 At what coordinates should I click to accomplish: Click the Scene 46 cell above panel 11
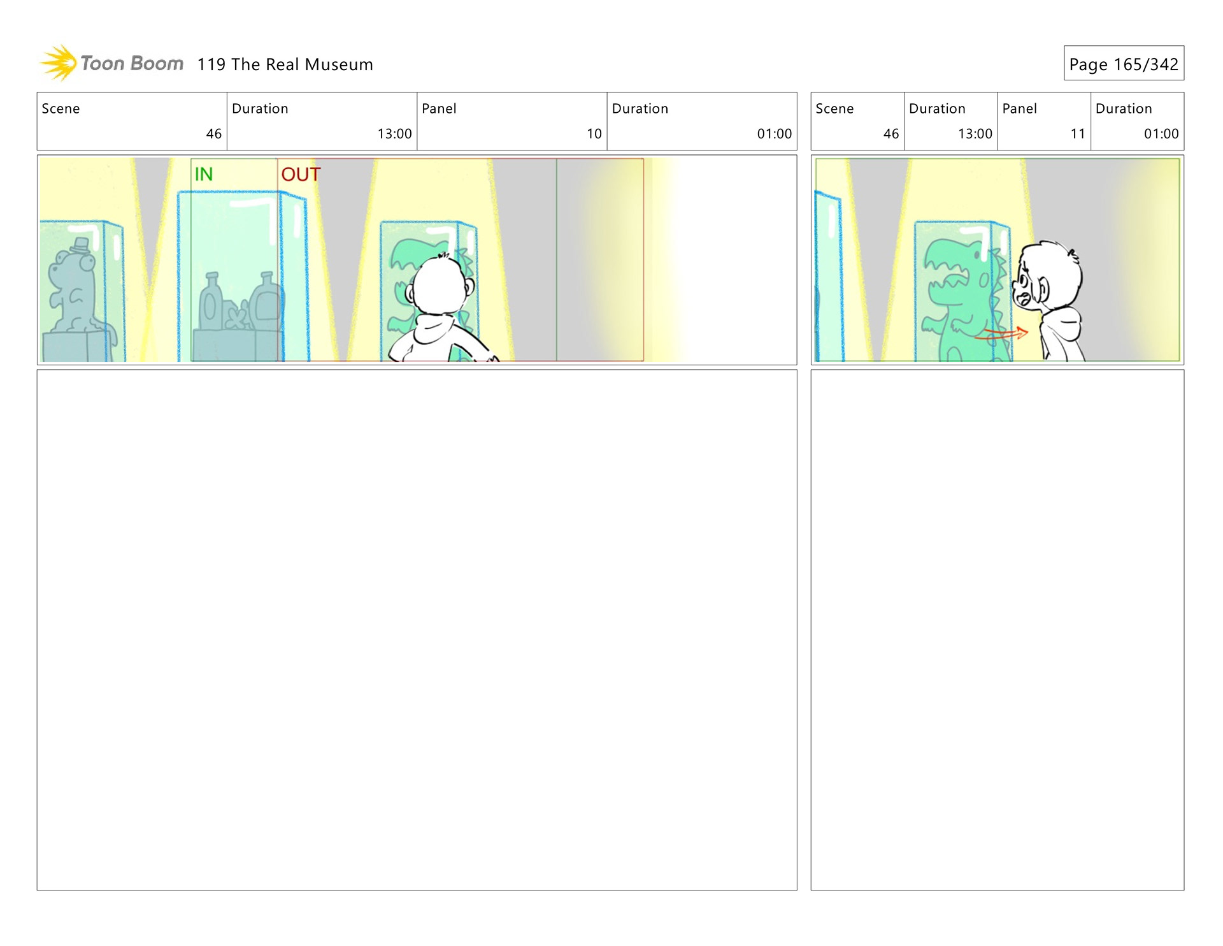point(857,121)
